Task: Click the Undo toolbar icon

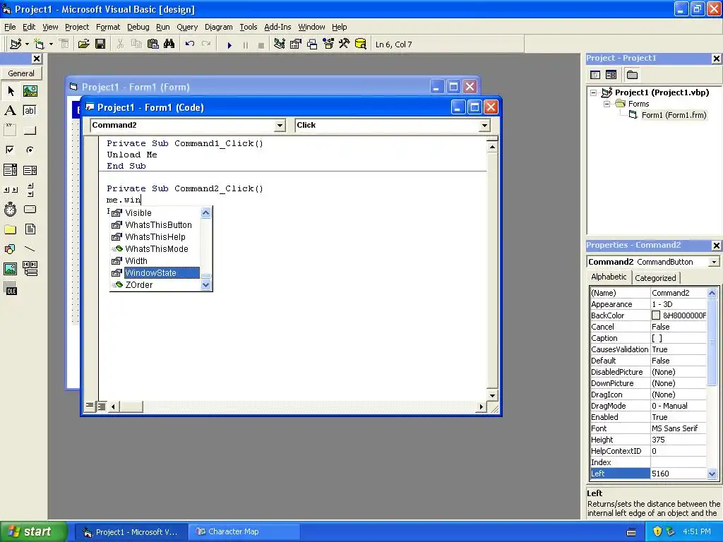Action: click(x=189, y=44)
